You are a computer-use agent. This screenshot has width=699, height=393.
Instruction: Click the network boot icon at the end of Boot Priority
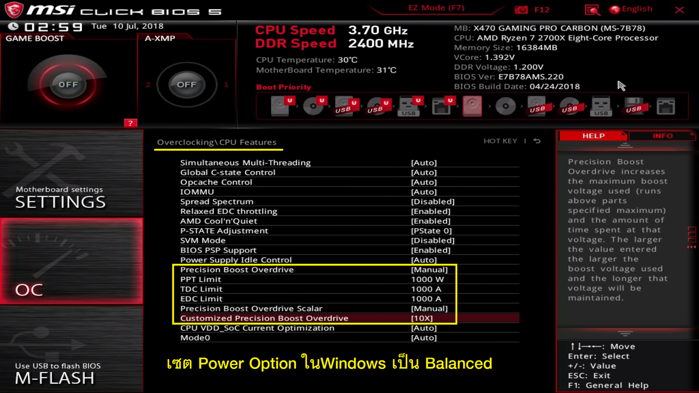(665, 106)
